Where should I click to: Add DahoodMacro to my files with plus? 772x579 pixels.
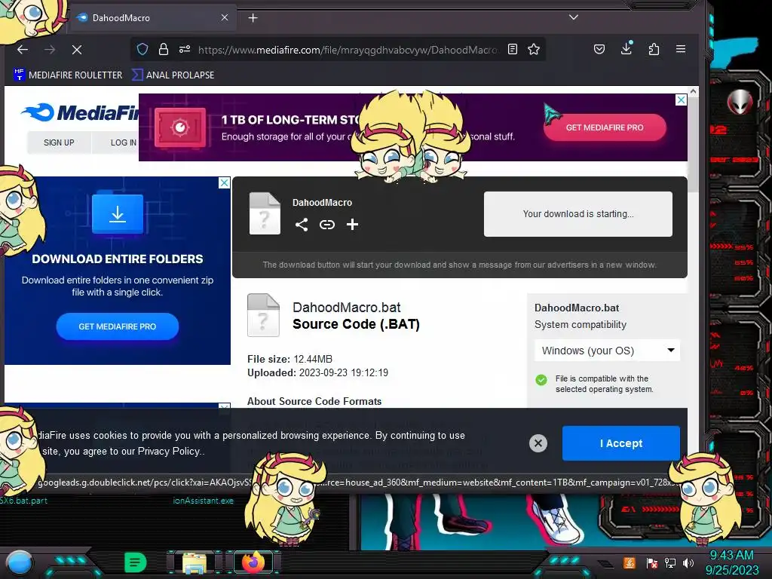coord(353,225)
